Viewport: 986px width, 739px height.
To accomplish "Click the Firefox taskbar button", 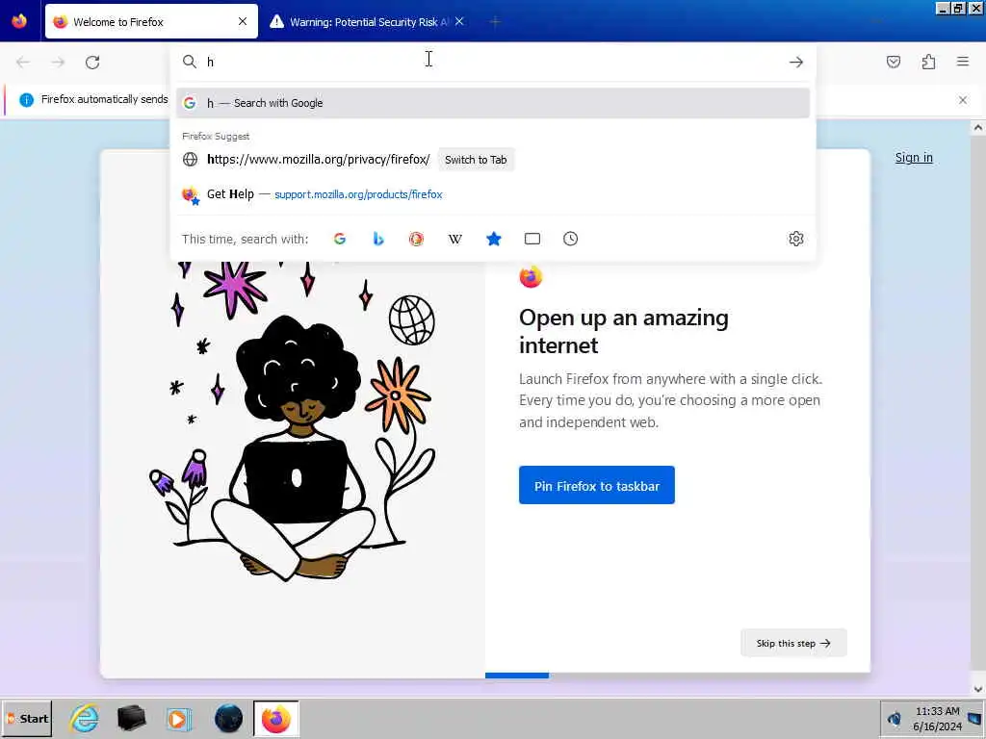I will pyautogui.click(x=276, y=719).
